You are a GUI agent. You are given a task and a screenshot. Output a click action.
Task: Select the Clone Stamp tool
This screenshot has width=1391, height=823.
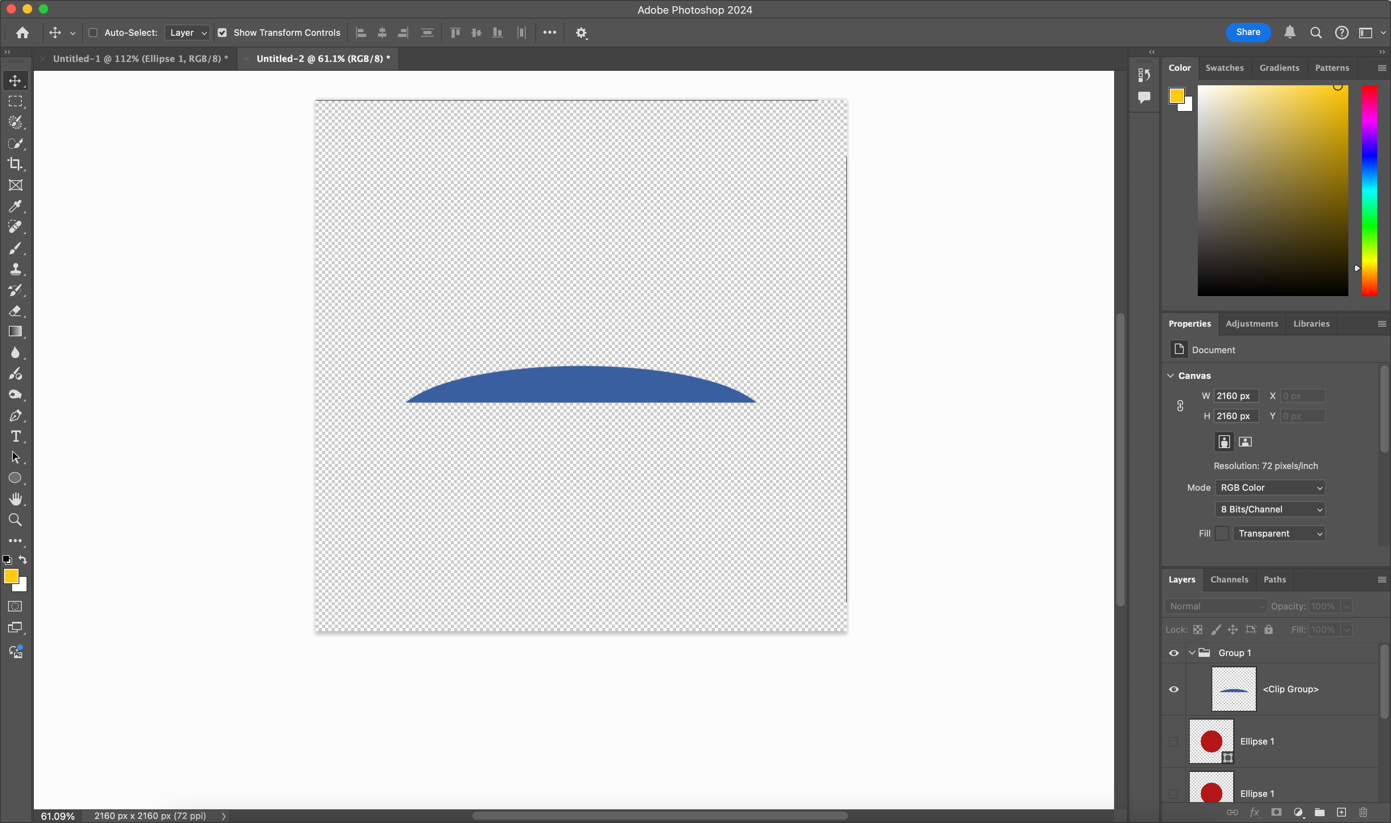[15, 269]
